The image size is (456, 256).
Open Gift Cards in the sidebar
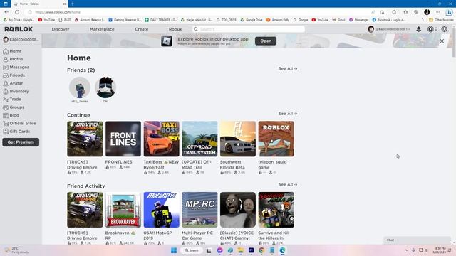[16, 131]
